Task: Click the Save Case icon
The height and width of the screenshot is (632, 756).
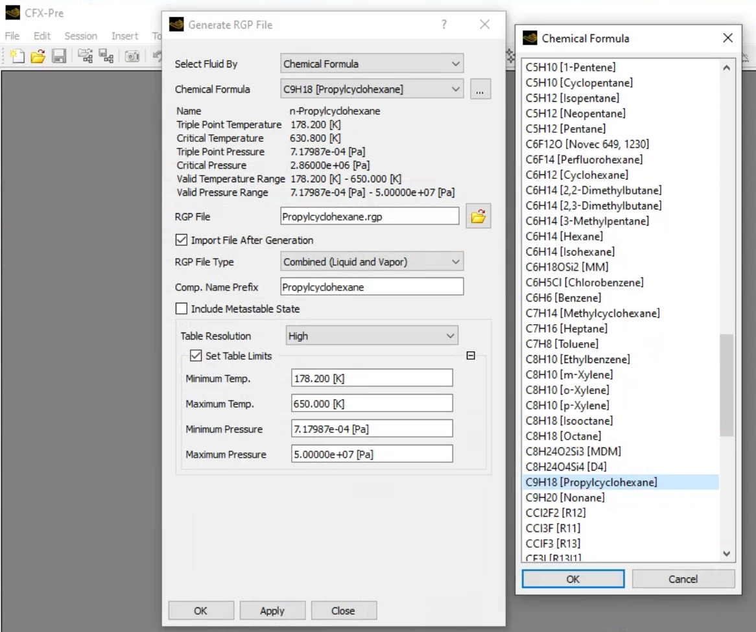Action: [59, 57]
